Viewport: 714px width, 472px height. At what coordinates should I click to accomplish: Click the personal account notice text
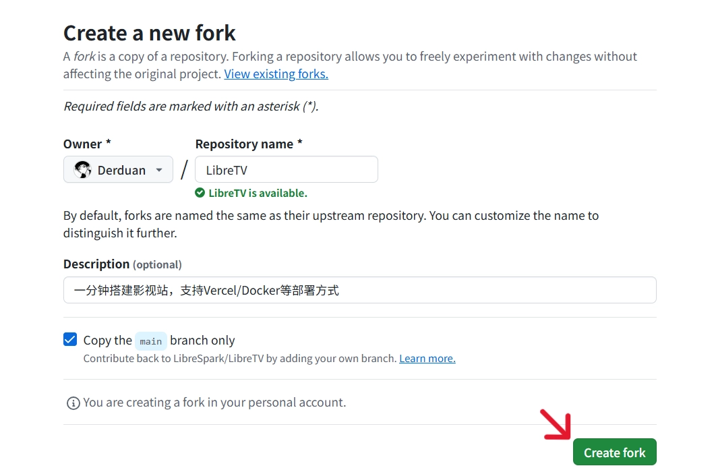point(214,402)
